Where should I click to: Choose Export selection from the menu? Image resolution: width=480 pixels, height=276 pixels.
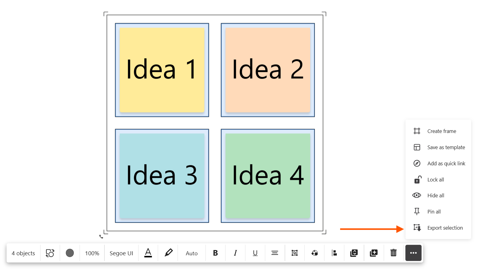[x=445, y=228]
